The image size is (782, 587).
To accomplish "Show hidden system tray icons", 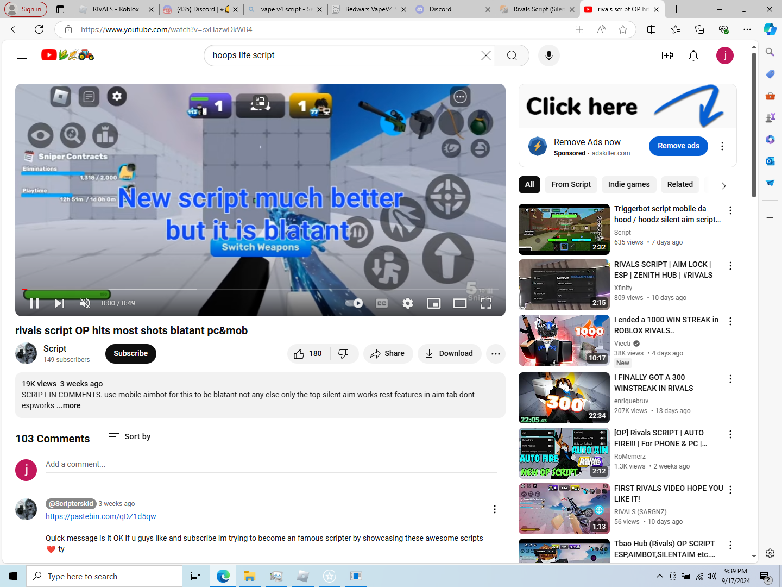I will (x=659, y=576).
